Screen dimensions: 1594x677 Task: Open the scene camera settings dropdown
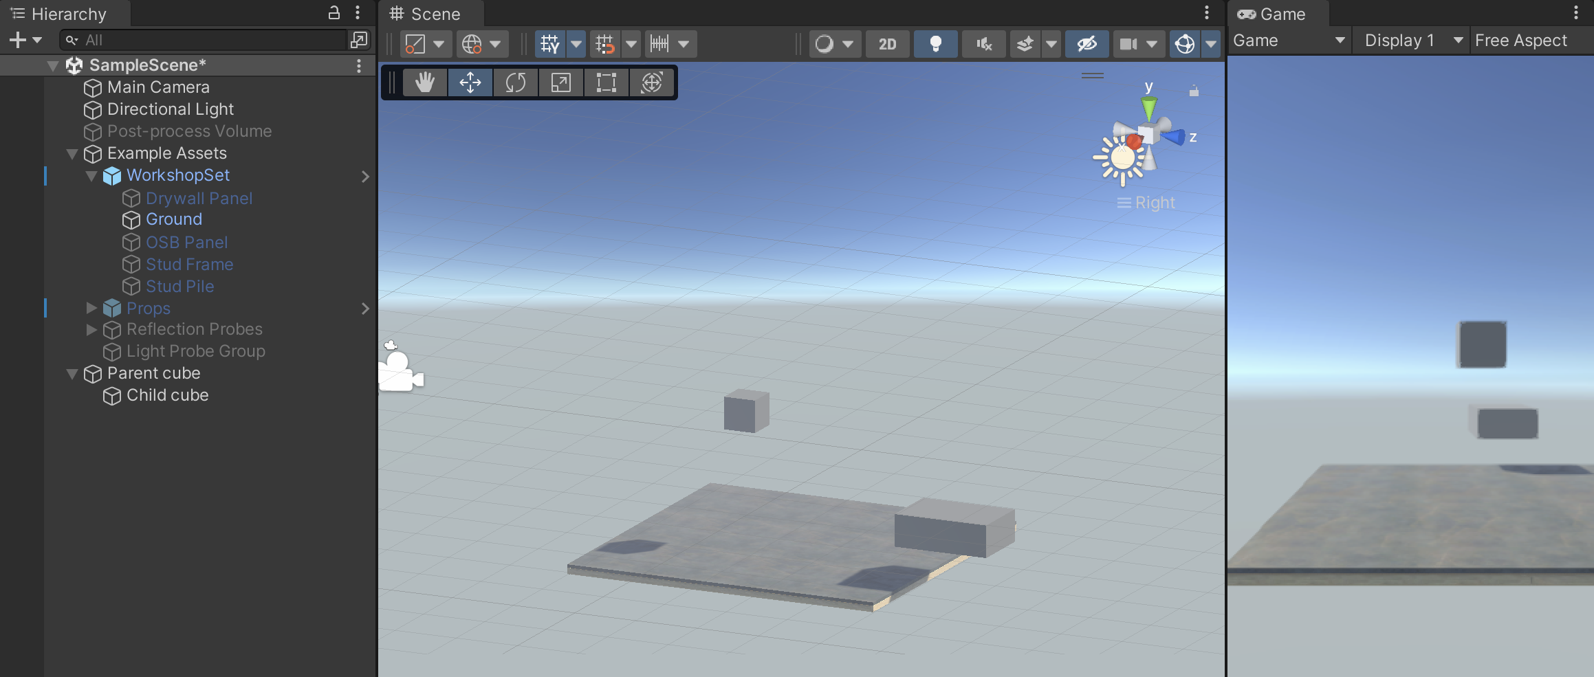tap(1139, 44)
